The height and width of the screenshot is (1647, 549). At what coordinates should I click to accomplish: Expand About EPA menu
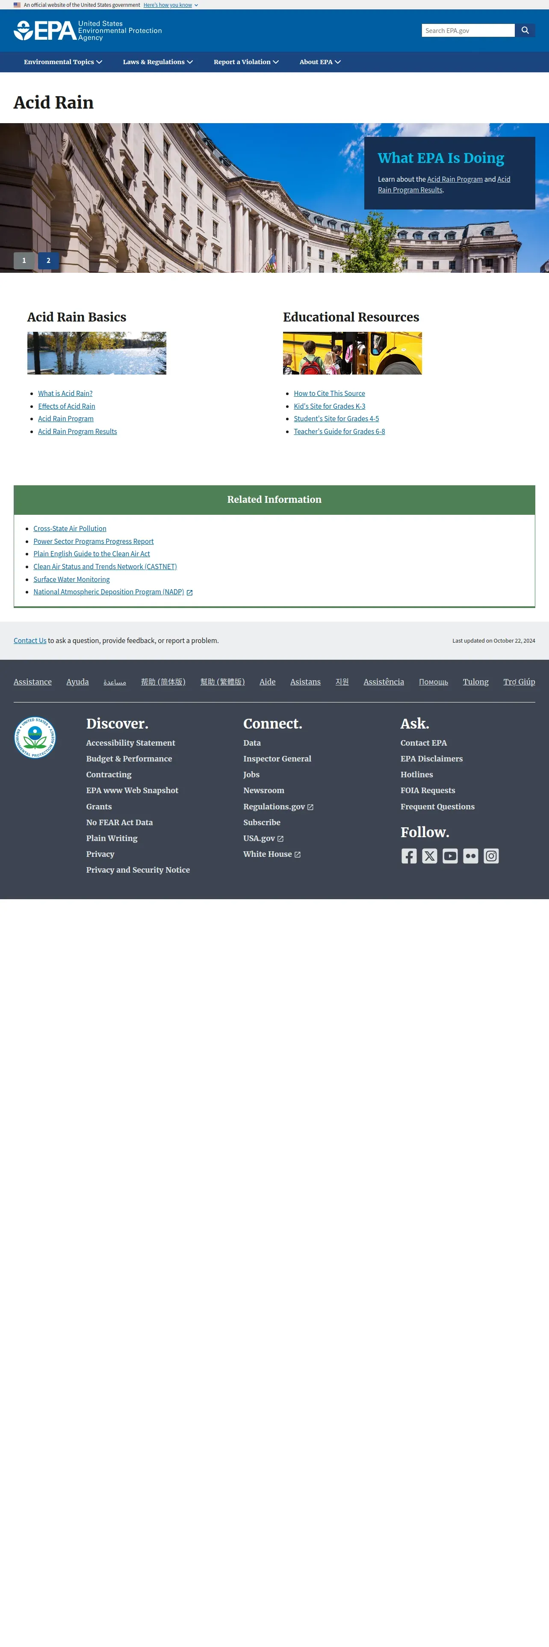[319, 62]
